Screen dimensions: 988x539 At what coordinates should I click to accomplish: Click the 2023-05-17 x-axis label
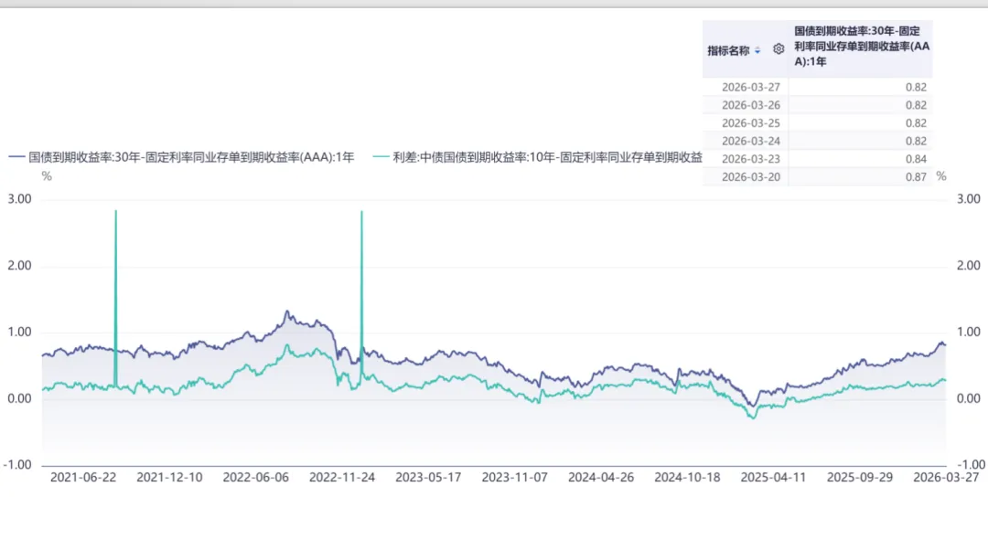(x=428, y=478)
